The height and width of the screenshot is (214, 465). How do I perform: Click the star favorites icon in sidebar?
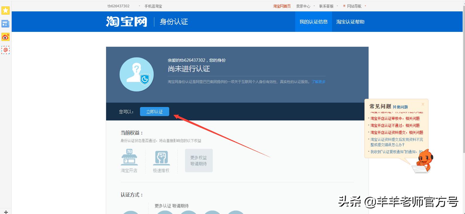(6, 11)
